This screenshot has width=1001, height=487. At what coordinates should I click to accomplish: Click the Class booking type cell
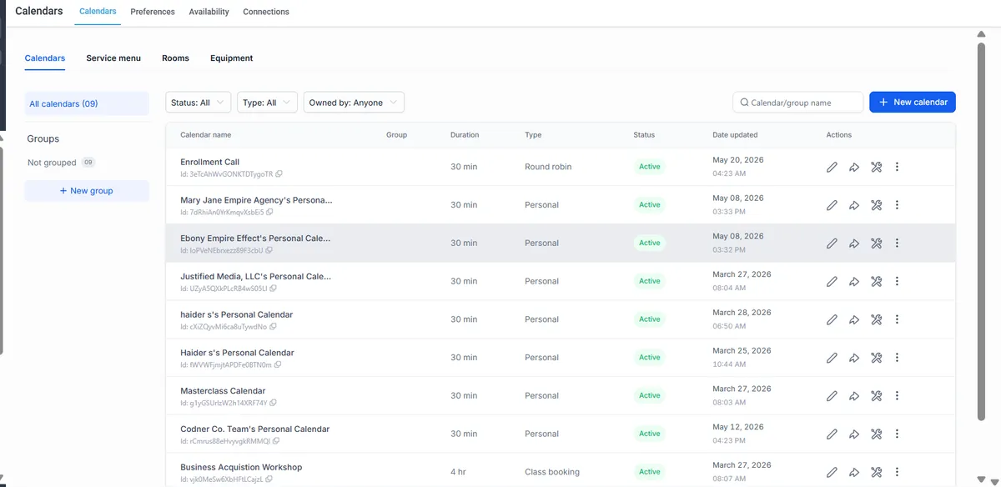click(x=552, y=472)
